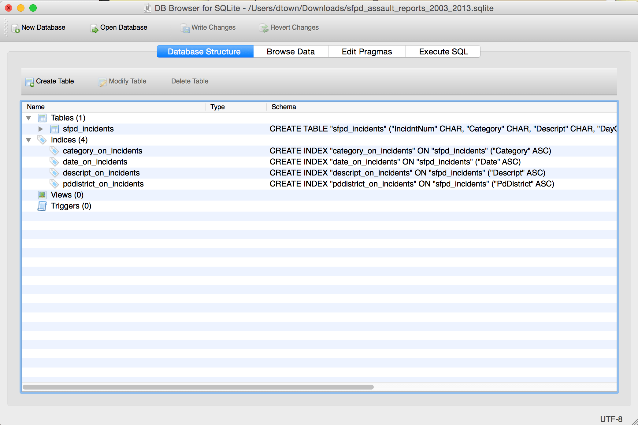
Task: Switch to the Browse Data tab
Action: pyautogui.click(x=291, y=52)
